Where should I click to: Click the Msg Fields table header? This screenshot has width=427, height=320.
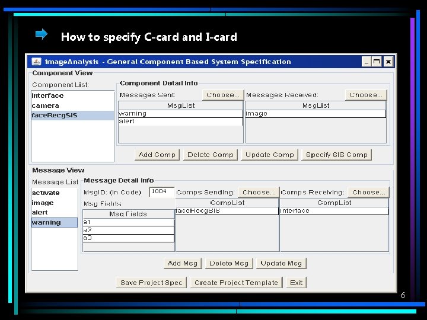pyautogui.click(x=128, y=214)
